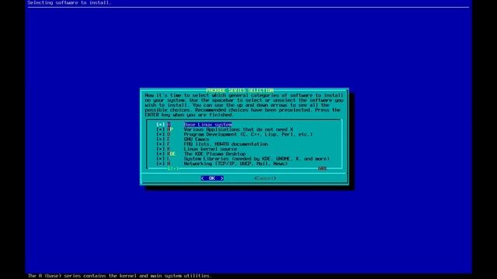Select the "GNU Emacs" list entry text
This screenshot has width=497, height=279.
(x=196, y=139)
